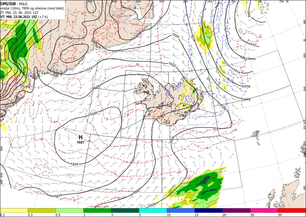Click the '70N 5E' corner label
The width and height of the screenshot is (306, 217).
coord(284,2)
